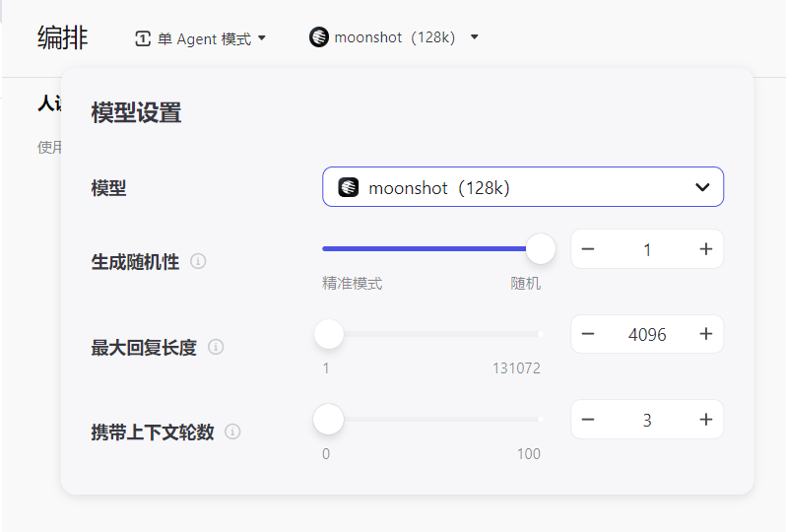Viewport: 786px width, 532px height.
Task: Click the moonshot logo in the top bar
Action: tap(318, 37)
